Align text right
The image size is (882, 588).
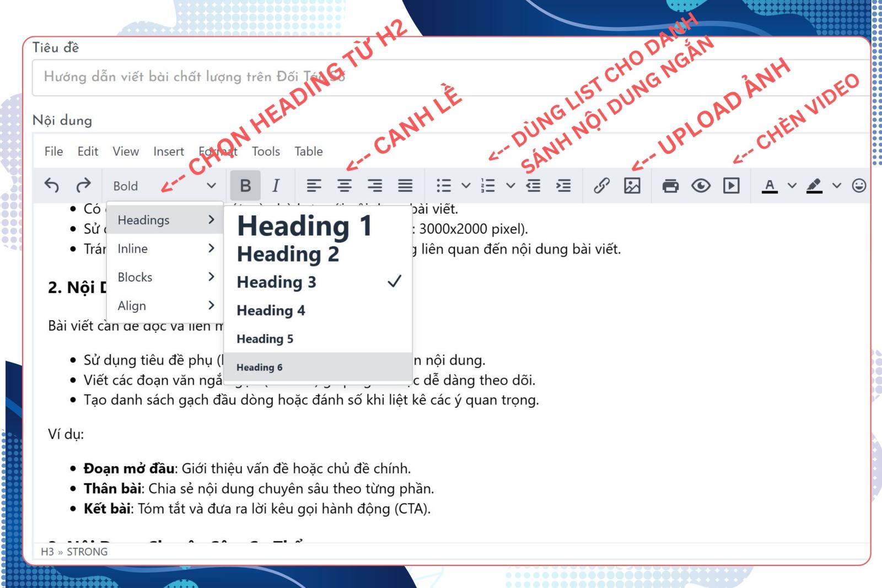(375, 186)
